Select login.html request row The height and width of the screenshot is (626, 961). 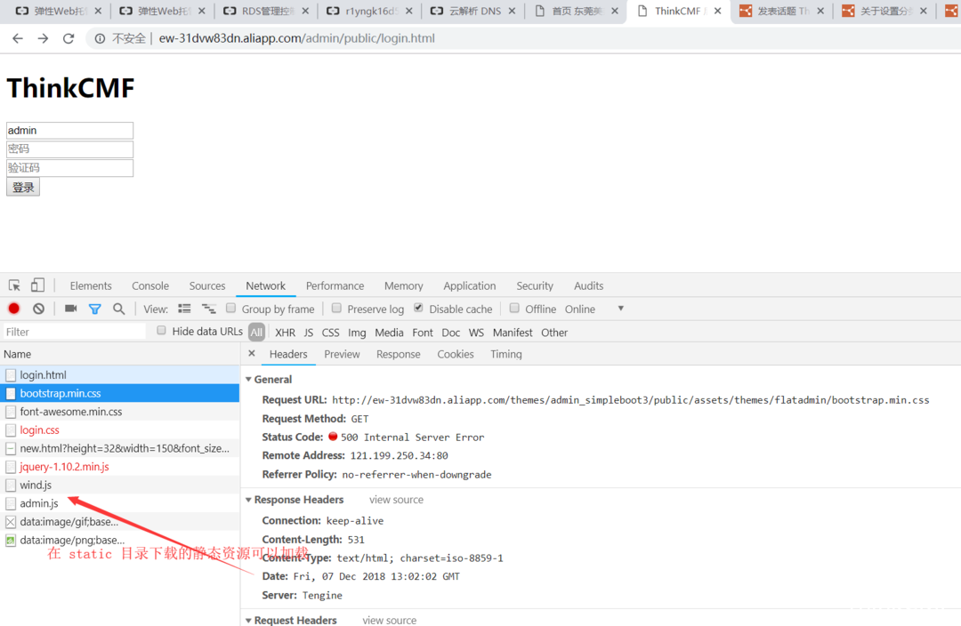(120, 375)
